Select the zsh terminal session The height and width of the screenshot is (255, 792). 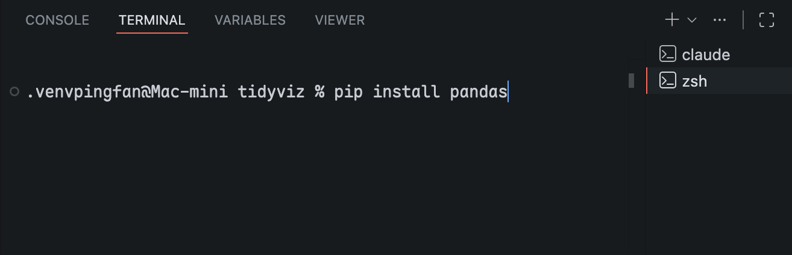694,81
